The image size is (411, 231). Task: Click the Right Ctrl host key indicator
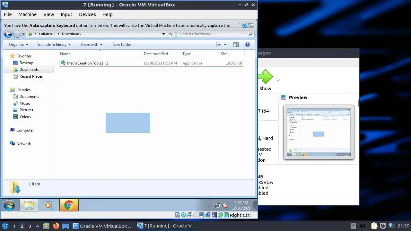(240, 215)
